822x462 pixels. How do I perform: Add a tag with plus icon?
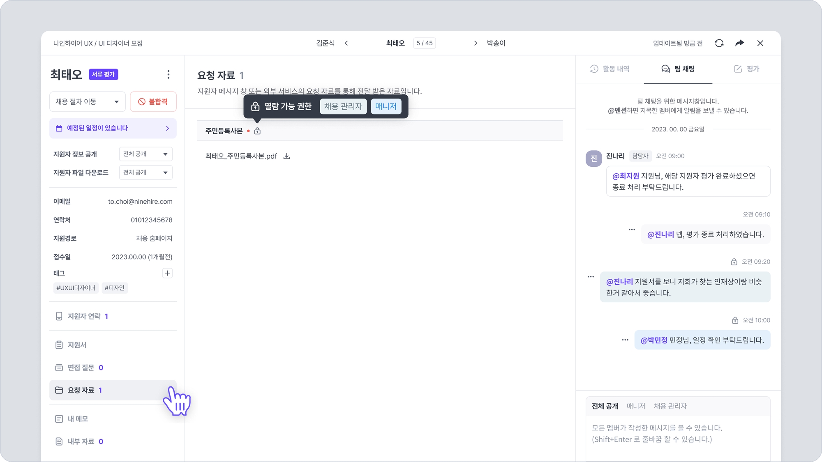coord(167,273)
